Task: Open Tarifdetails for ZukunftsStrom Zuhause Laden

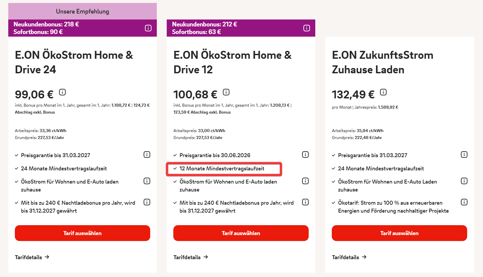Action: coord(349,257)
